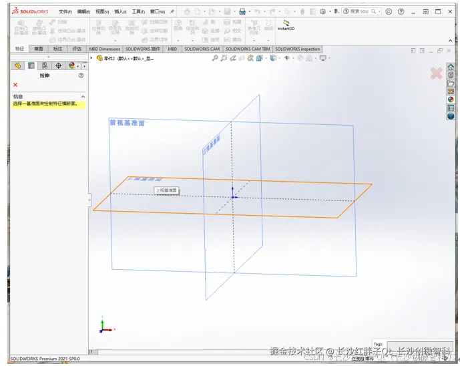This screenshot has width=460, height=366.
Task: Click the Dynamic Annotation Views icon
Action: click(x=250, y=58)
